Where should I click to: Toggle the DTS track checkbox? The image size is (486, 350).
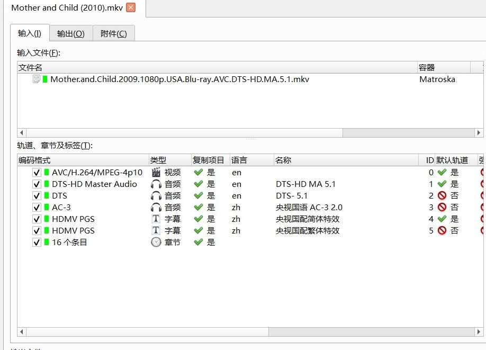[x=37, y=195]
